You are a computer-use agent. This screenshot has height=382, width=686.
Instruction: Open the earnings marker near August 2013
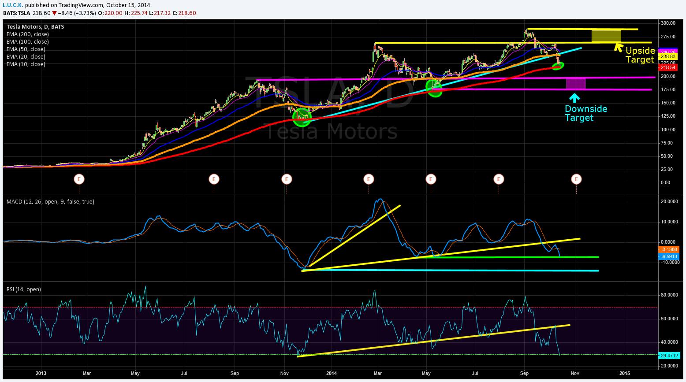pos(214,179)
